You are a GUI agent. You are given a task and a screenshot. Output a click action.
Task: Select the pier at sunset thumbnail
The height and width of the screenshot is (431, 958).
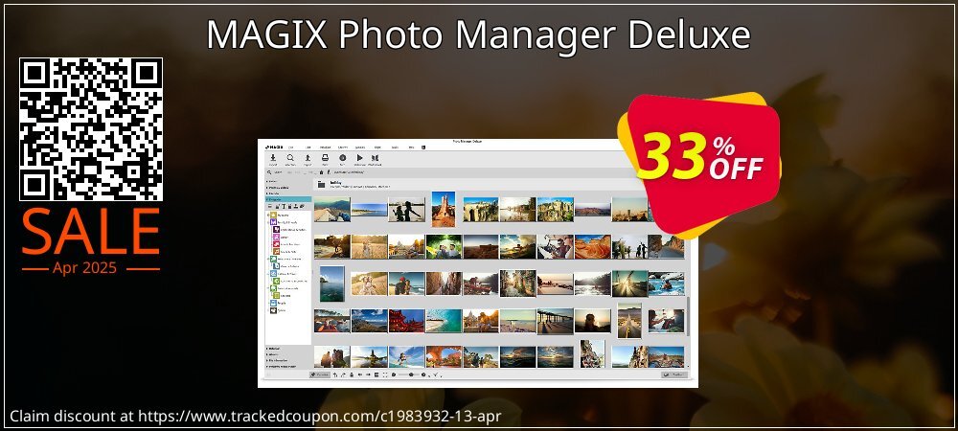(x=556, y=321)
